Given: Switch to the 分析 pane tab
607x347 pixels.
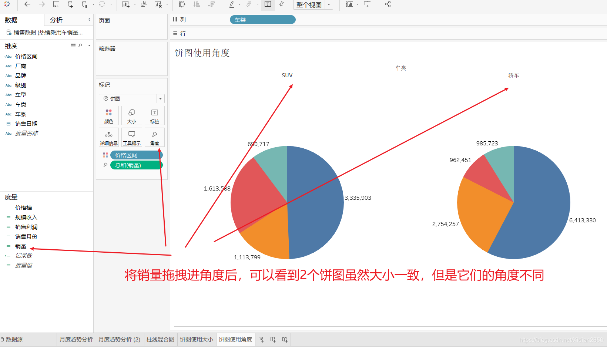Looking at the screenshot, I should (x=56, y=20).
